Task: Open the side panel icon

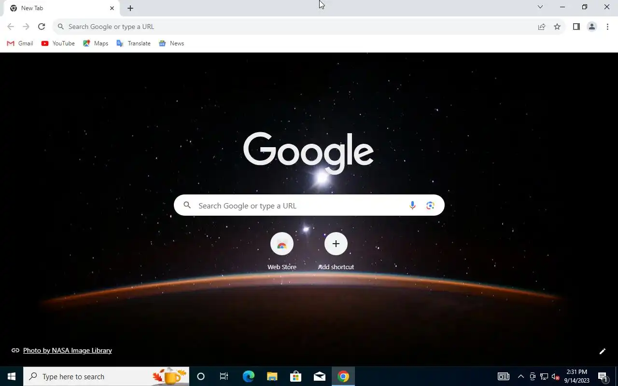Action: [576, 27]
